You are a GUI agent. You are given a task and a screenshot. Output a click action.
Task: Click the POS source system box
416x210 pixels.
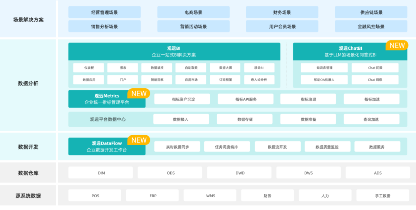(x=95, y=195)
